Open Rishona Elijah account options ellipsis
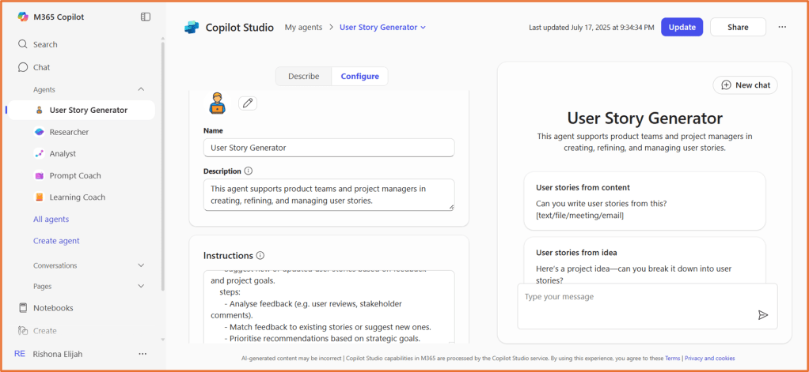Viewport: 809px width, 372px height. pos(142,354)
